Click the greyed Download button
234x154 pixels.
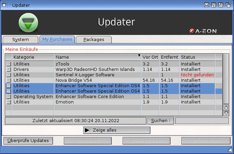point(88,141)
